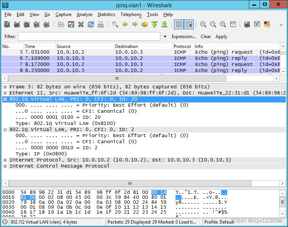The image size is (288, 227).
Task: Go back in packet history arrow
Action: 125,24
